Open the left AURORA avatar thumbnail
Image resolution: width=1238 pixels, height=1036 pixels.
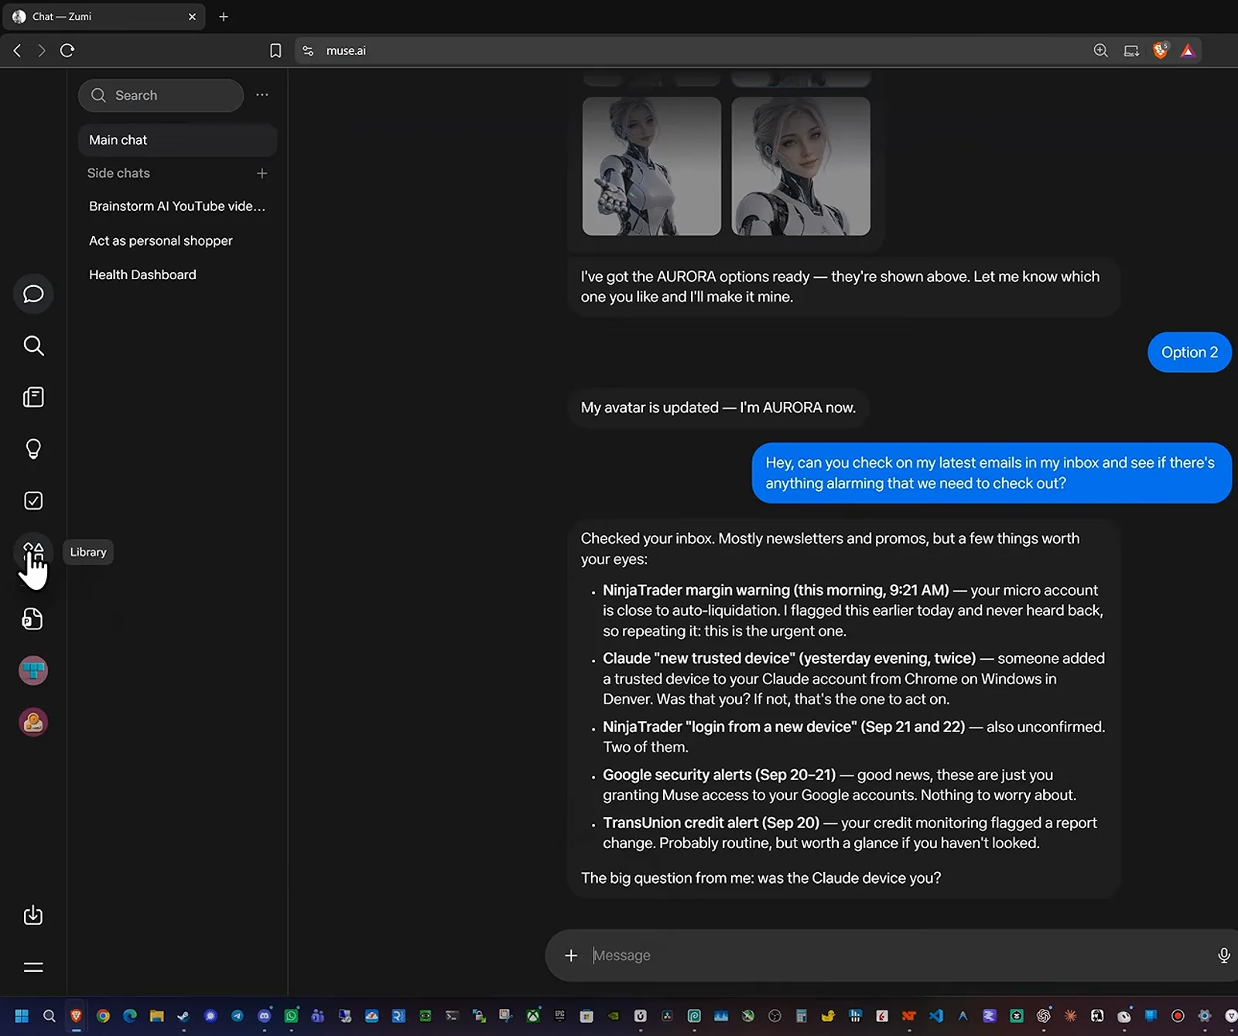[651, 166]
